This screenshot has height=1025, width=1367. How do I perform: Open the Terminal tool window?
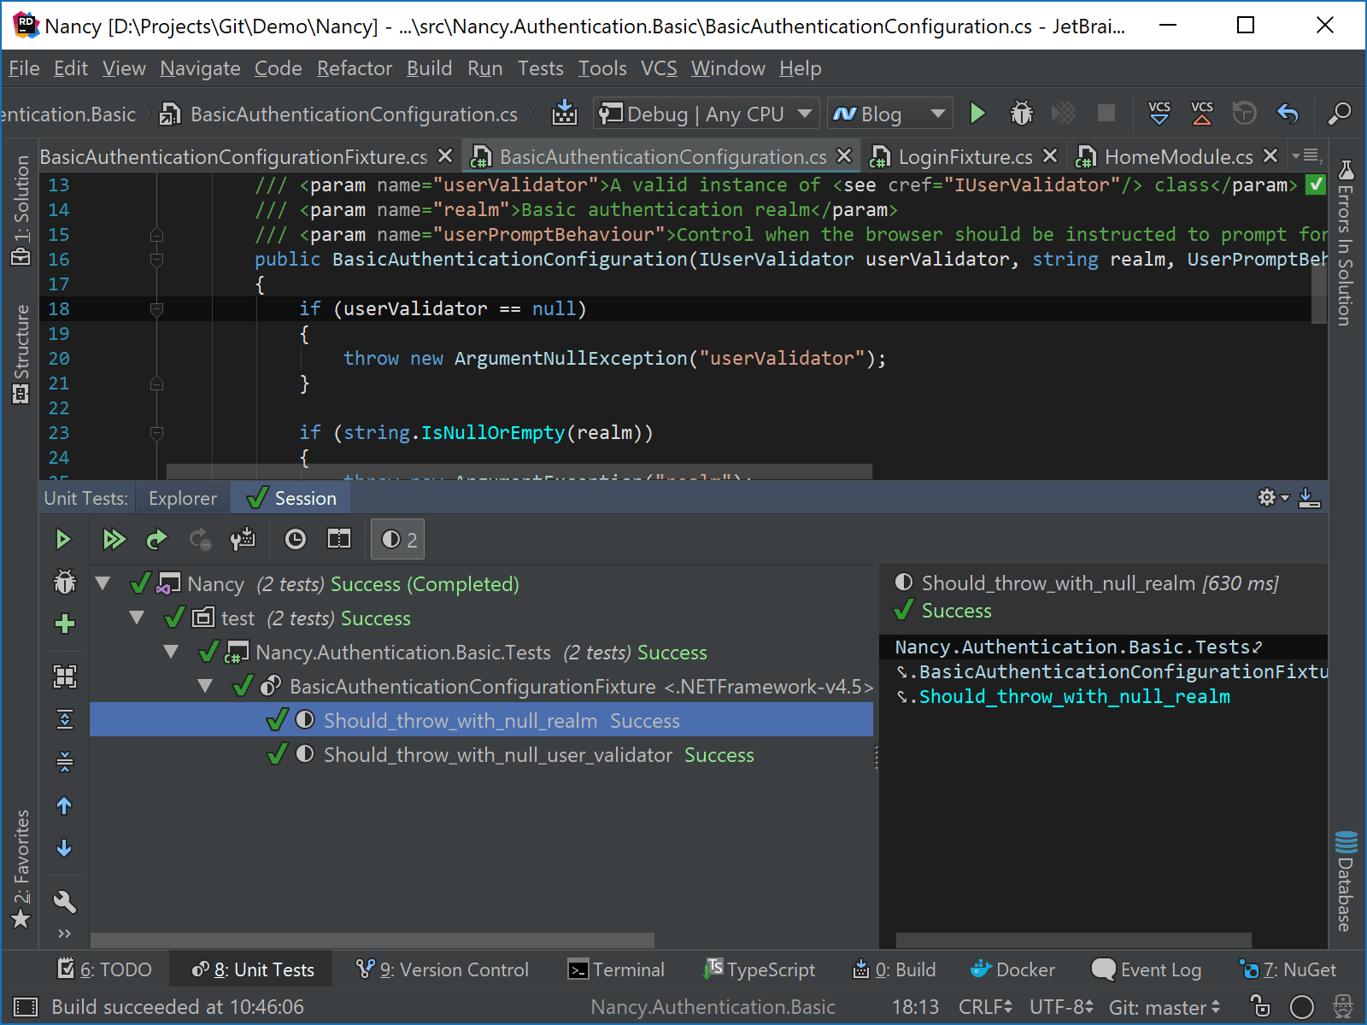[x=616, y=969]
